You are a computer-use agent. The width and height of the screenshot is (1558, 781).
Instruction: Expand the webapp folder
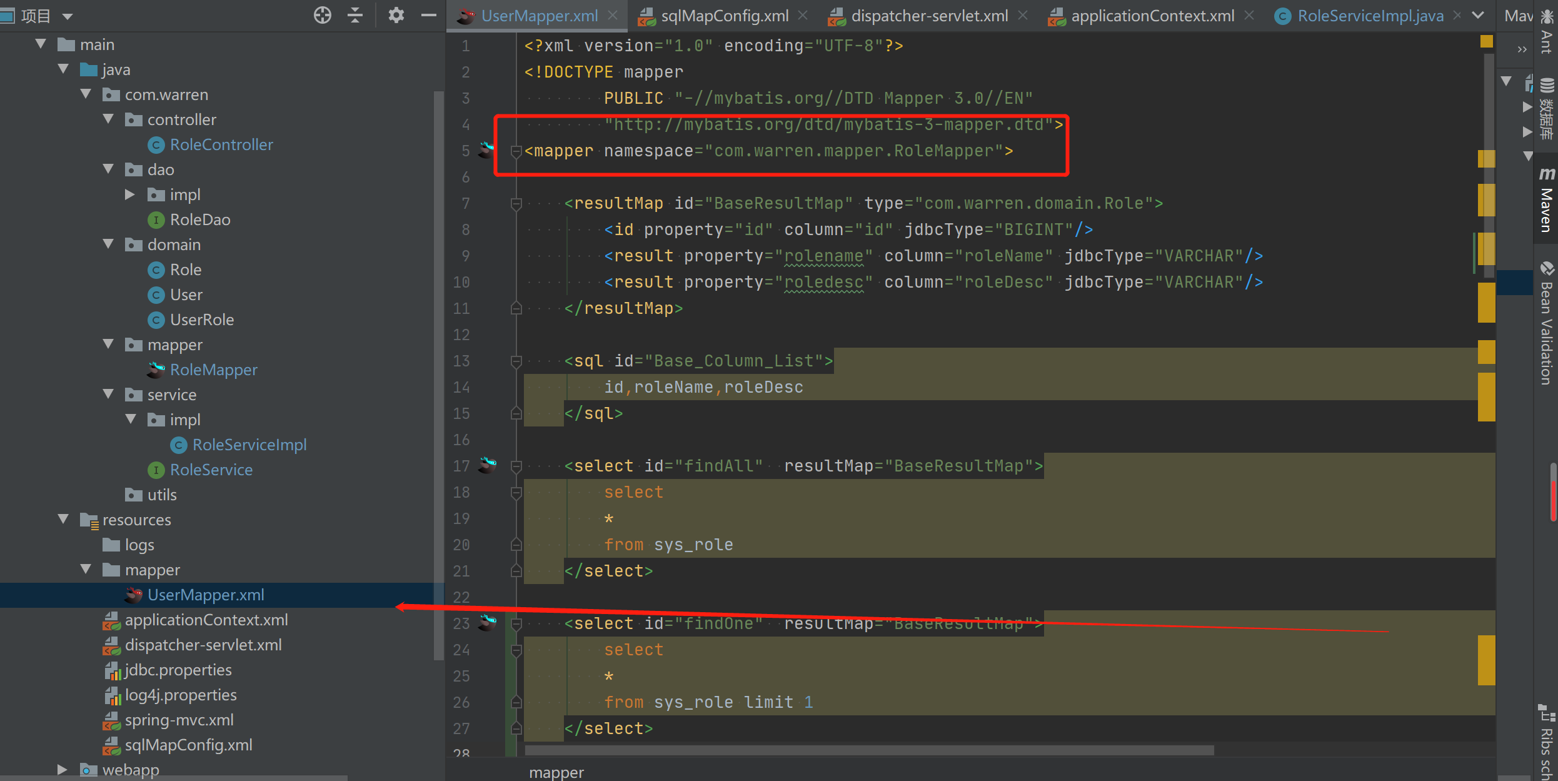(63, 769)
